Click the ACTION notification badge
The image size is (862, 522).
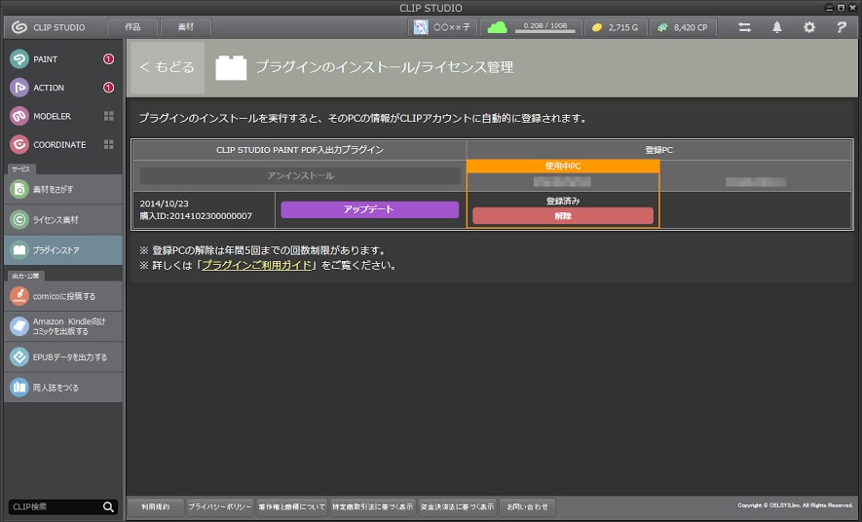(x=109, y=88)
